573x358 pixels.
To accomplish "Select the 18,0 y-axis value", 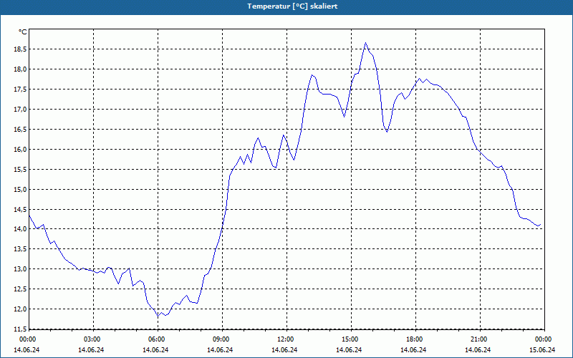I will (20, 69).
